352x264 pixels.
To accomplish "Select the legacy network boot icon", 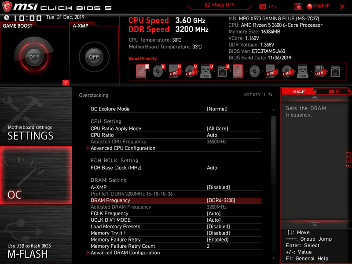I will 335,71.
